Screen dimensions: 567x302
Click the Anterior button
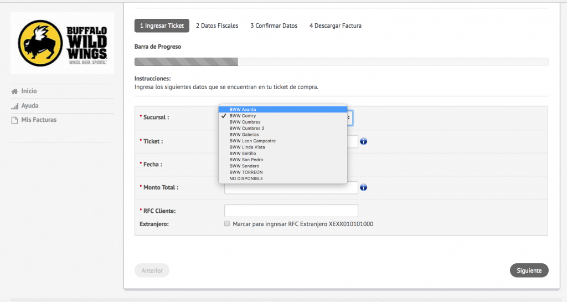click(152, 270)
